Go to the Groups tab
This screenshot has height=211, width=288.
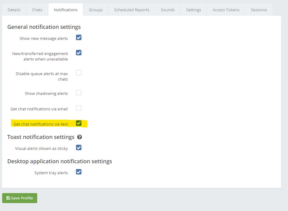96,10
